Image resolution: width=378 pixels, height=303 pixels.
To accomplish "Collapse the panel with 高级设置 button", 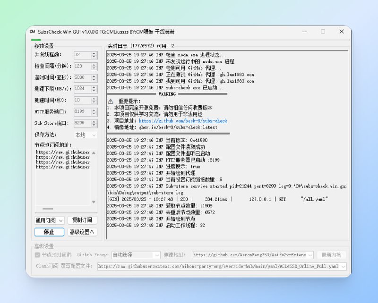I will pyautogui.click(x=82, y=232).
